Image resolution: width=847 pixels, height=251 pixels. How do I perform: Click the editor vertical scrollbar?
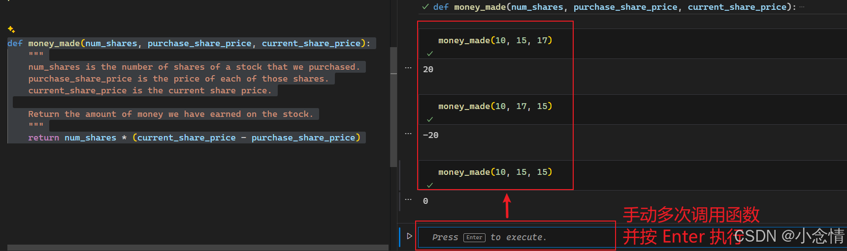pos(393,107)
